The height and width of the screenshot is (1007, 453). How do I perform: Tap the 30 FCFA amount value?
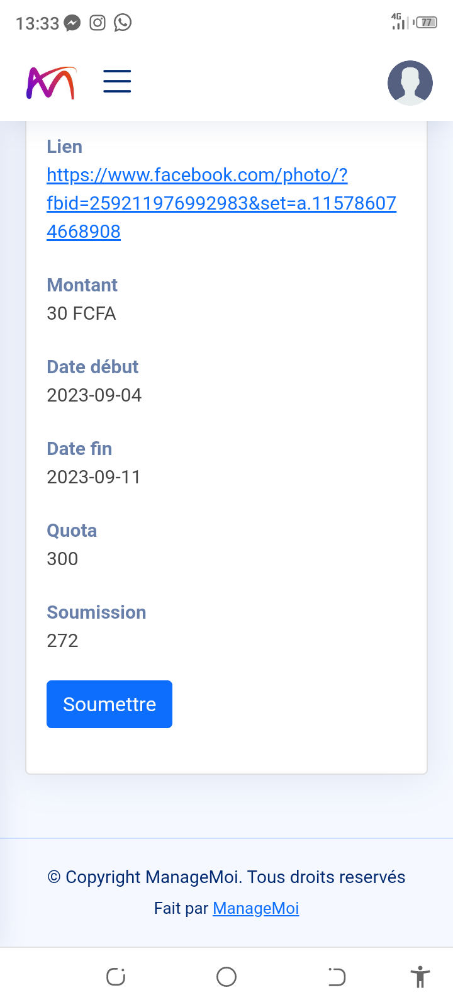click(x=81, y=313)
